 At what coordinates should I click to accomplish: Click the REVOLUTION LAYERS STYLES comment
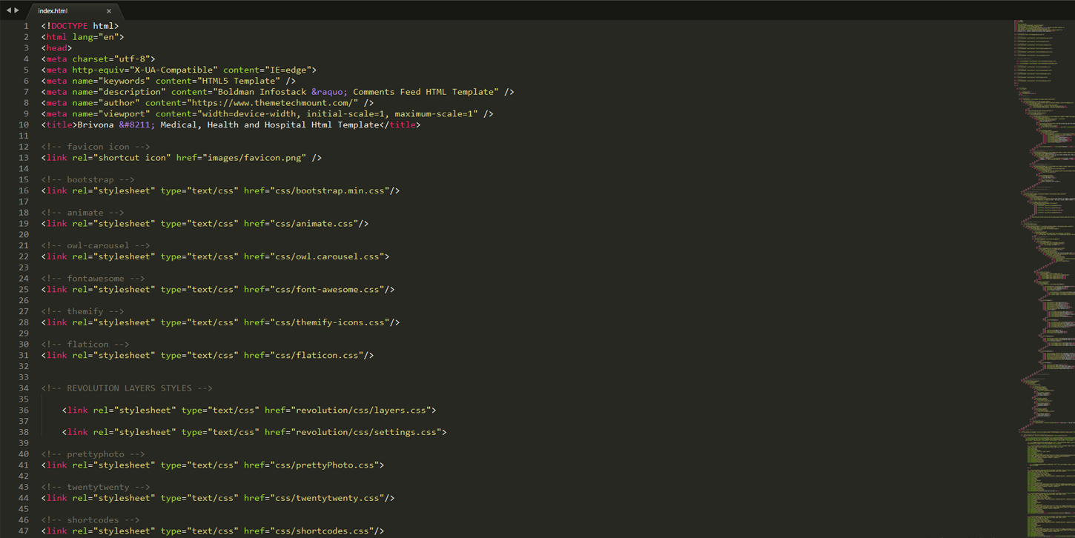pos(127,388)
